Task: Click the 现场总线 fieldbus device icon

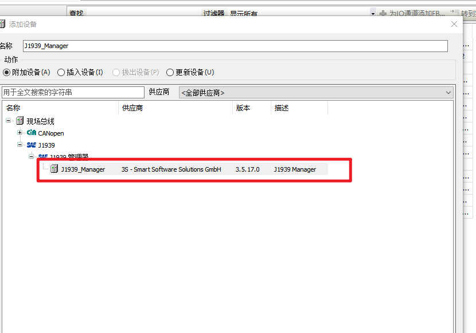Action: [x=20, y=121]
